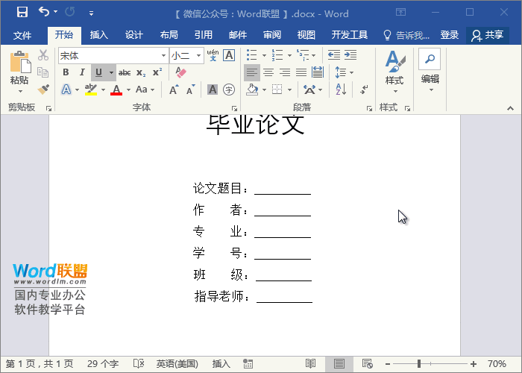This screenshot has width=522, height=373.
Task: Cut selection with the scissors icon
Action: coord(43,55)
